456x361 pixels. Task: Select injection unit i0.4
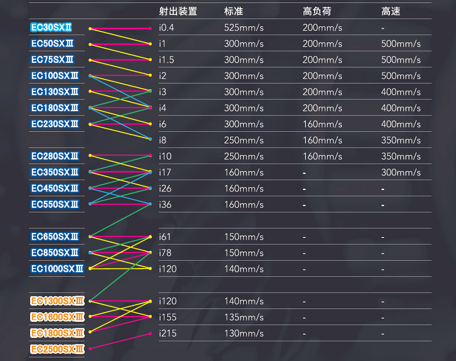point(166,28)
